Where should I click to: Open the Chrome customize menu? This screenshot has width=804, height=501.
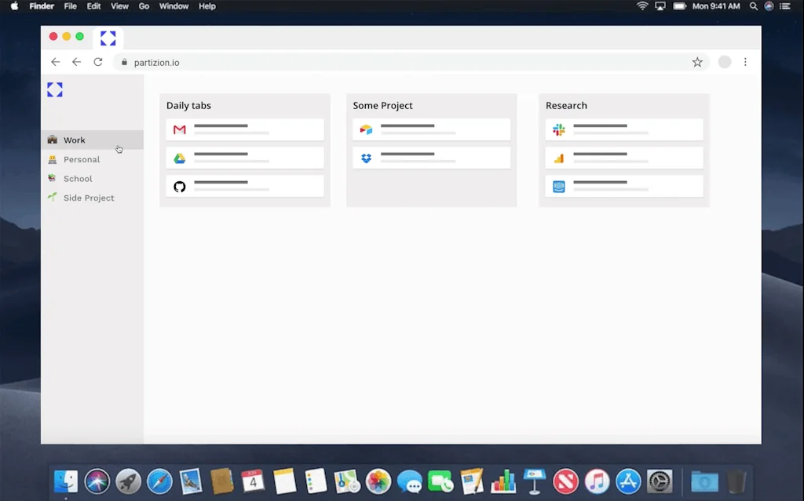click(x=745, y=61)
